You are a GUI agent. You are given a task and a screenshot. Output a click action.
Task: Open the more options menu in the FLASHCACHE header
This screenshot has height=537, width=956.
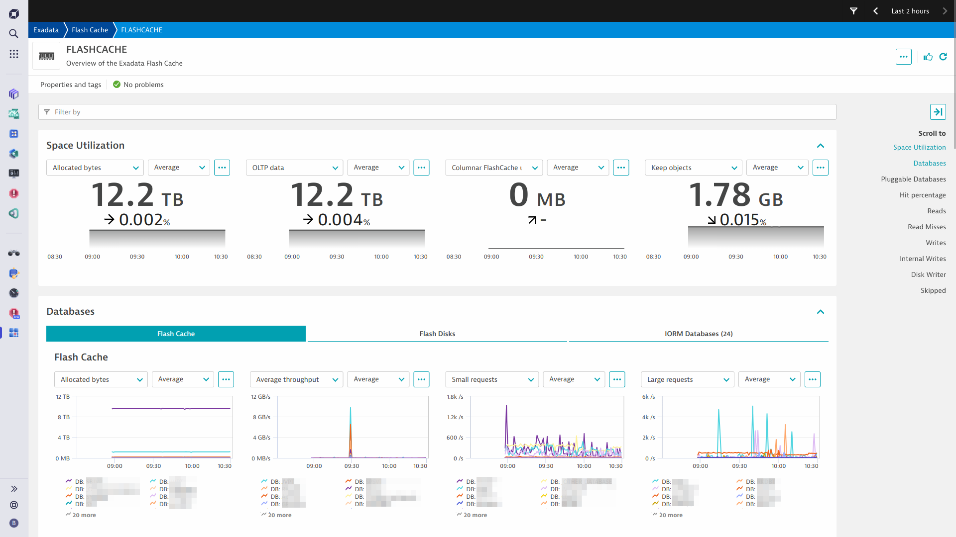point(903,57)
